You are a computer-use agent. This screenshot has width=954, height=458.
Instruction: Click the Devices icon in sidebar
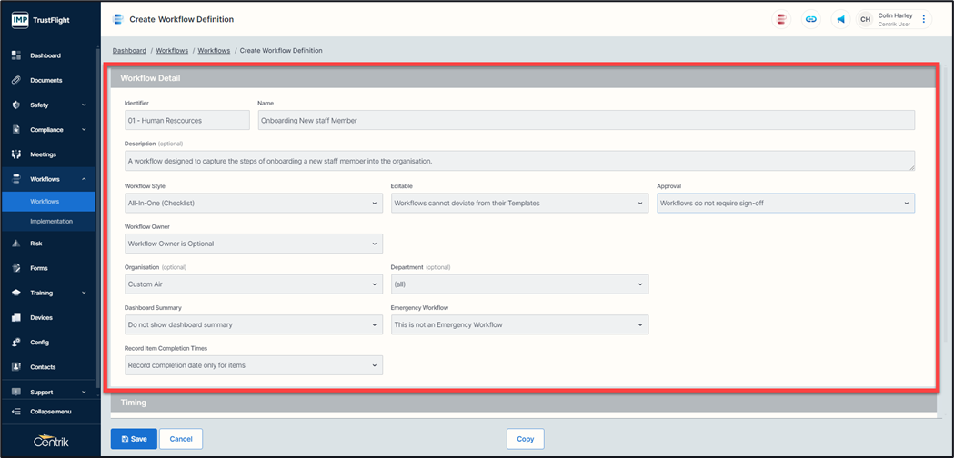click(x=15, y=318)
